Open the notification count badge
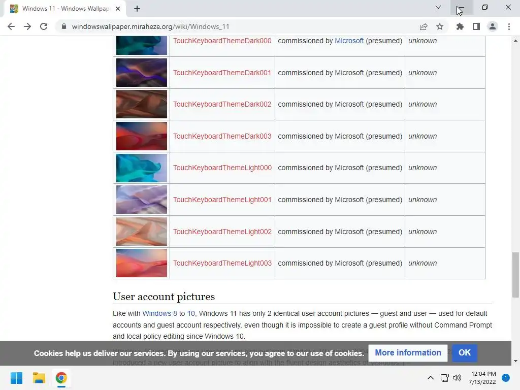This screenshot has width=520, height=390. click(x=506, y=378)
